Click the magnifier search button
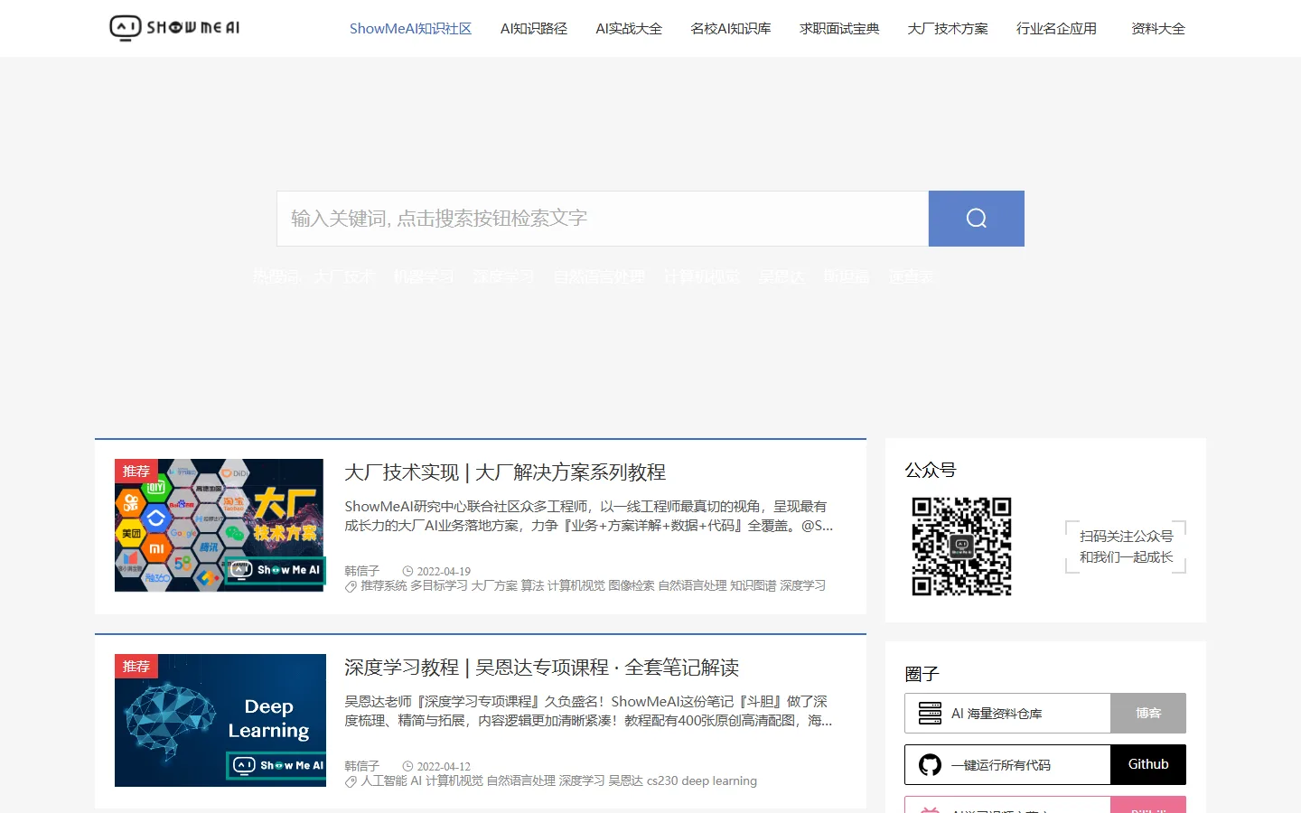Viewport: 1301px width, 813px height. pos(976,219)
